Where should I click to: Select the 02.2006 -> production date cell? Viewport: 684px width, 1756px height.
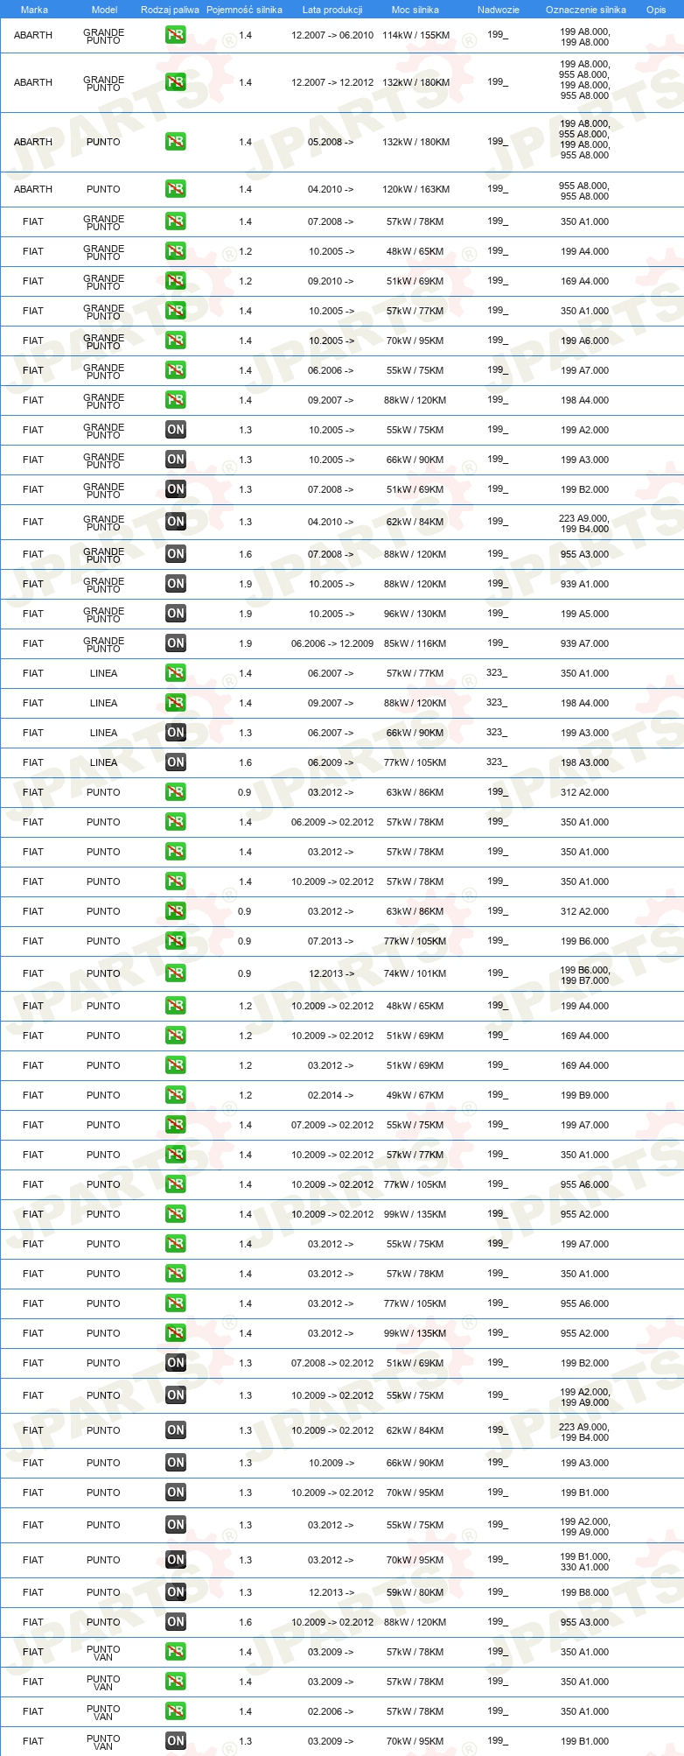(331, 1711)
